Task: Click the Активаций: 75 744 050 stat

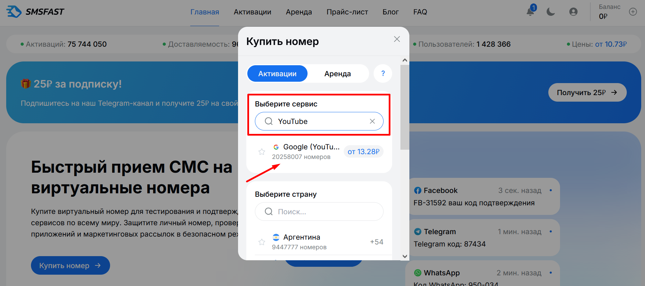Action: coord(64,44)
